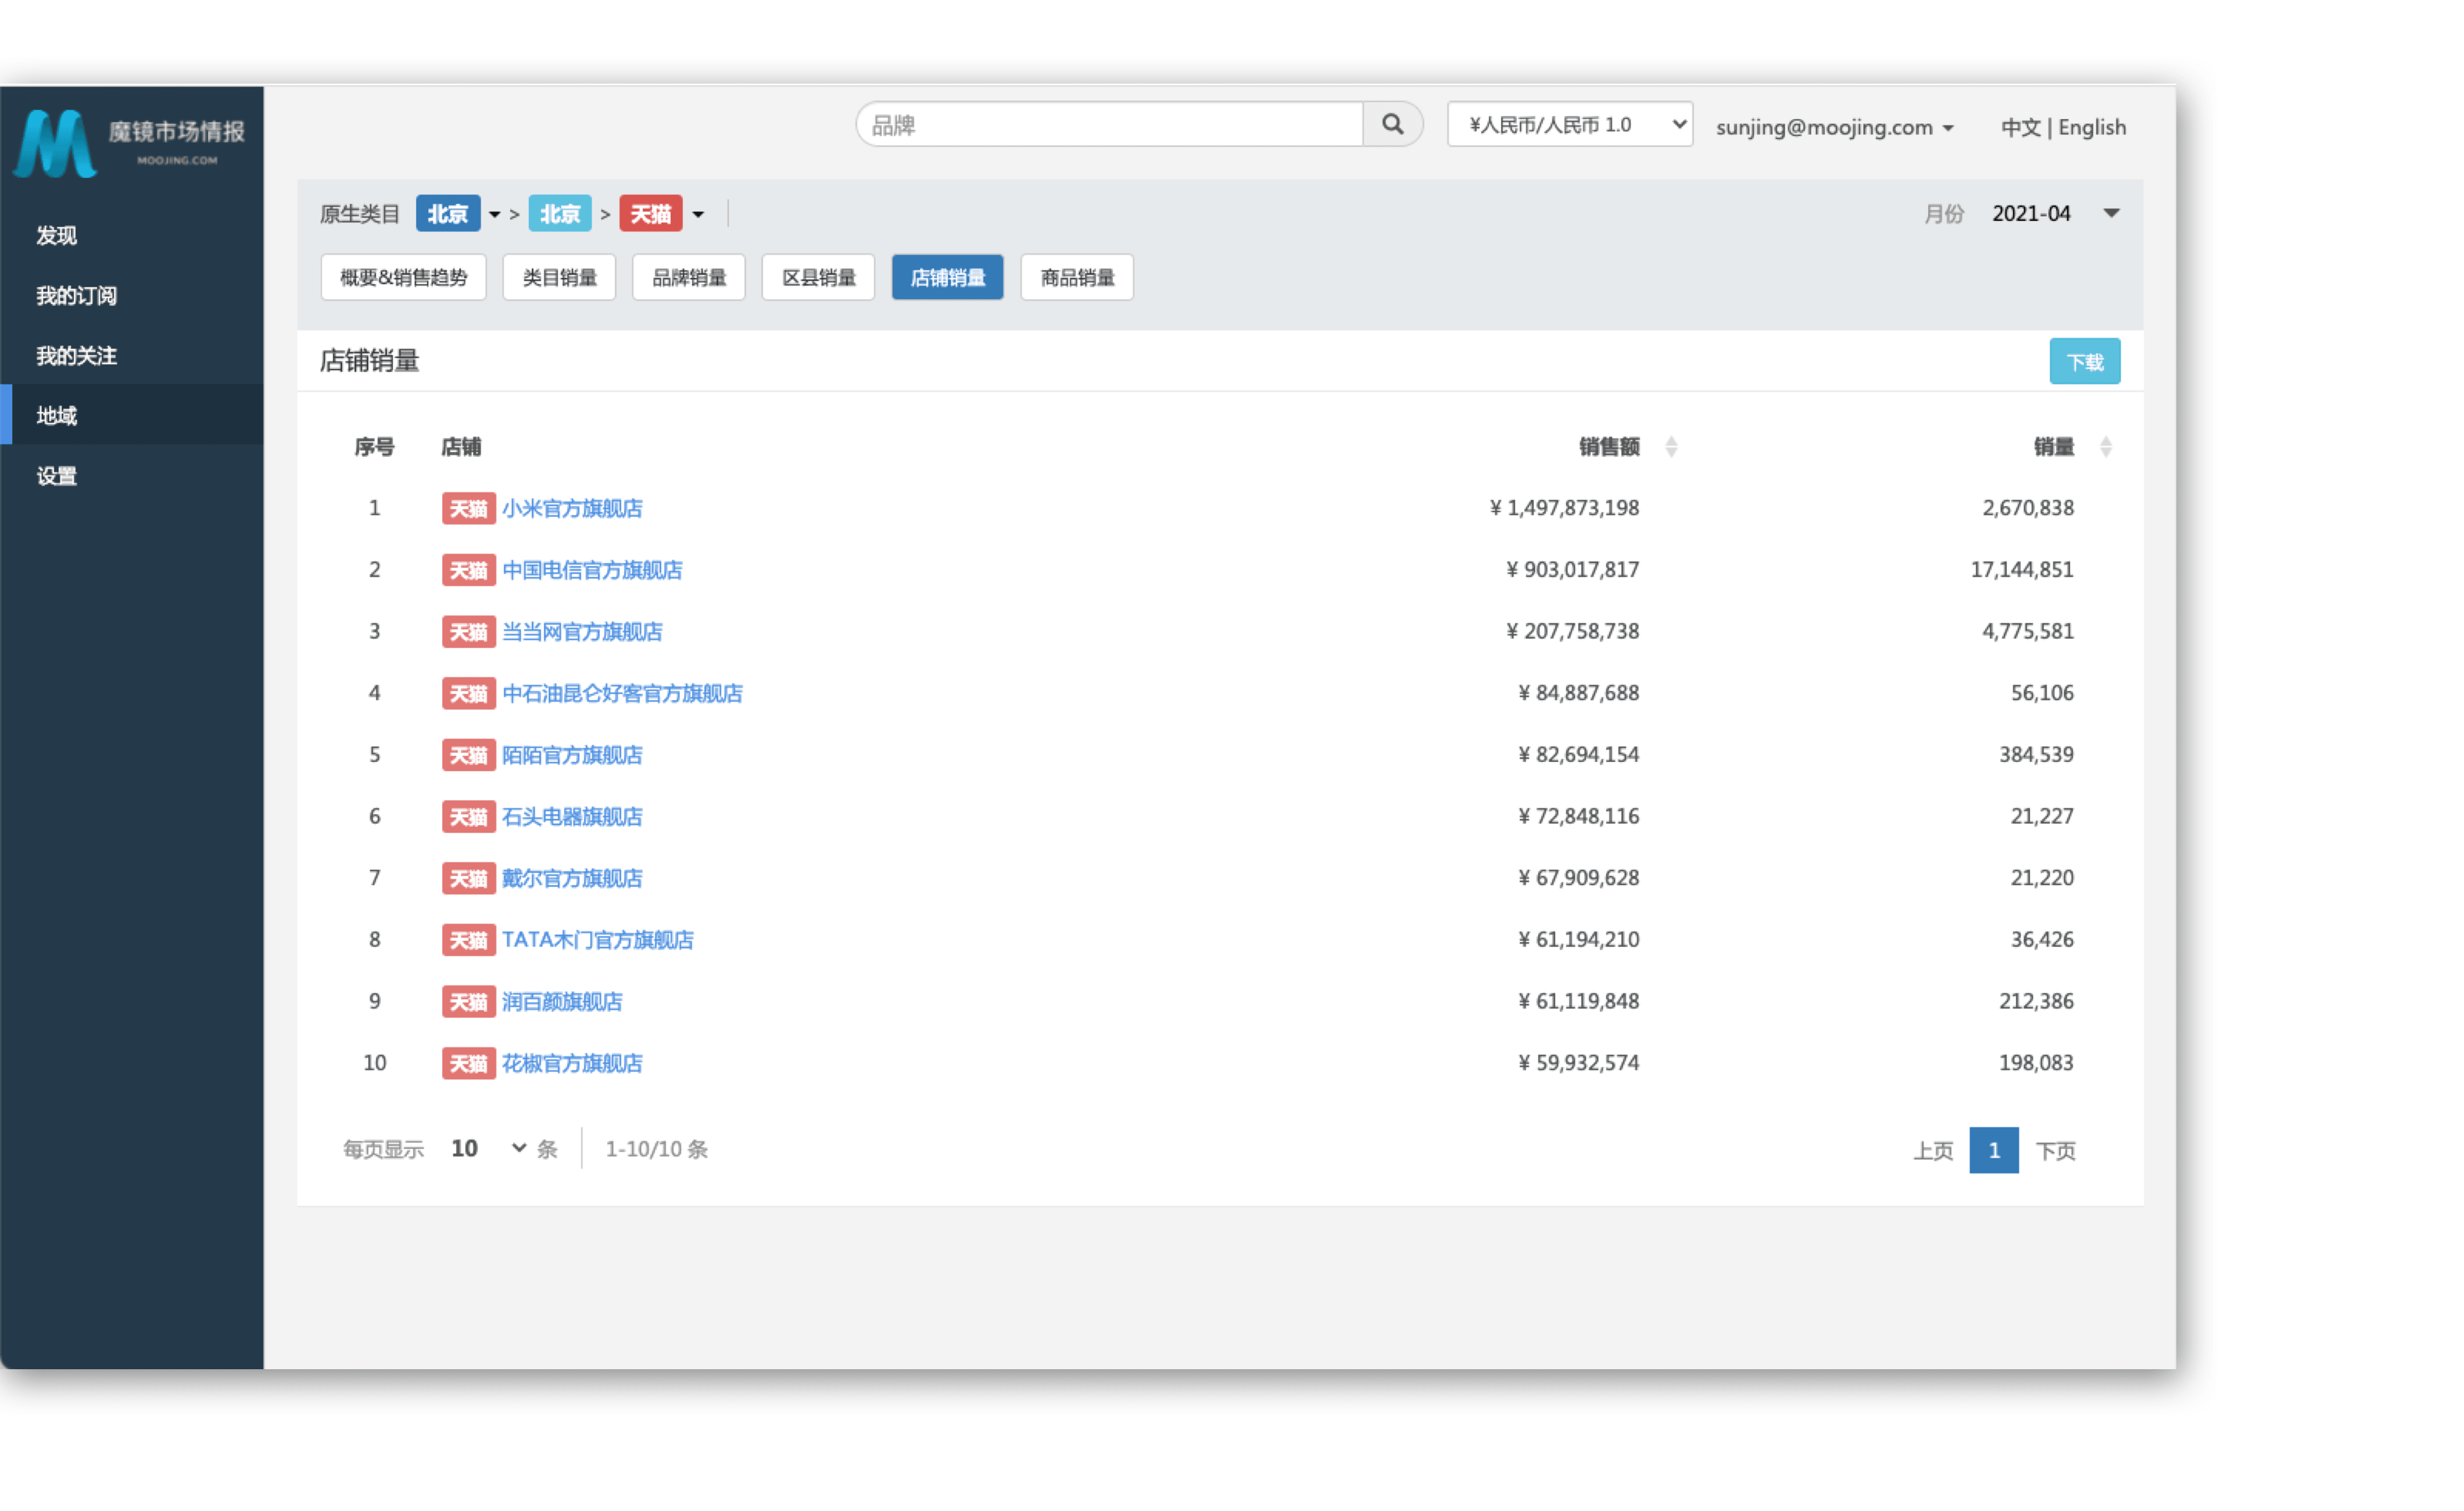This screenshot has height=1511, width=2464.
Task: Open the 中国电信官方旗舰店 store link
Action: tap(592, 570)
